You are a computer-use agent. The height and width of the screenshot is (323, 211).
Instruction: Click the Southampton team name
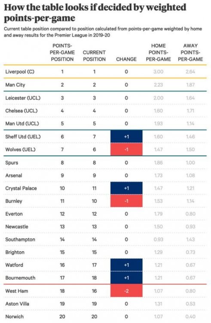click(x=20, y=239)
